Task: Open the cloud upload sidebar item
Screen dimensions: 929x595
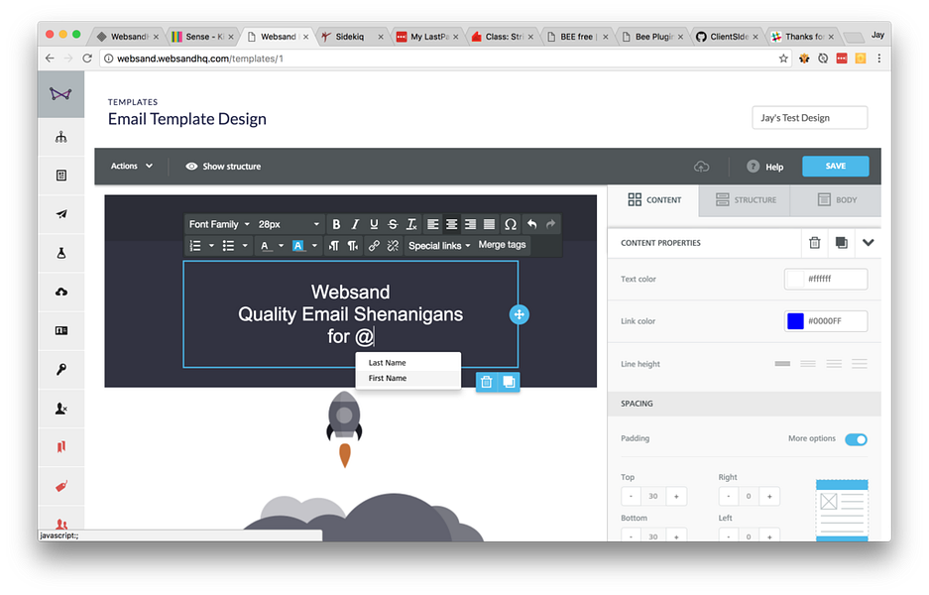Action: click(61, 292)
